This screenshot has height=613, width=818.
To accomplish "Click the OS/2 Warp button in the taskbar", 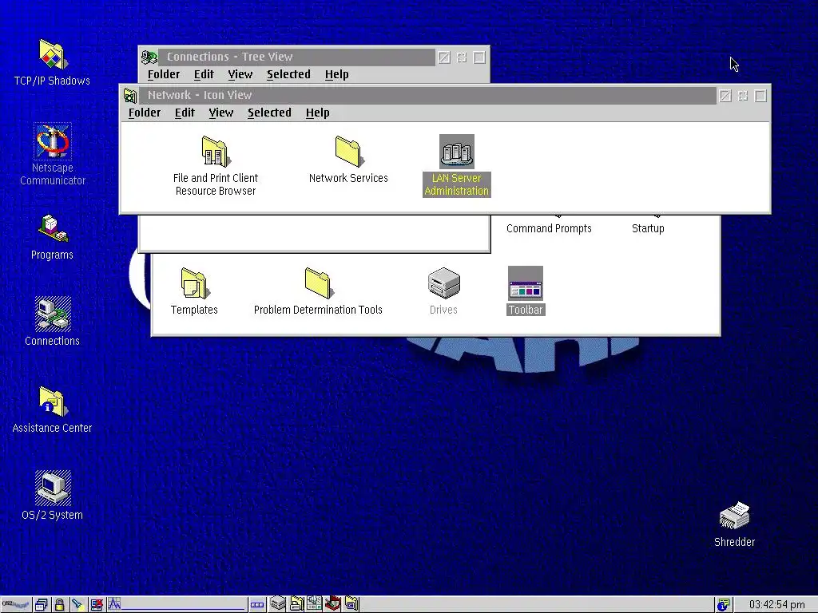I will point(16,604).
